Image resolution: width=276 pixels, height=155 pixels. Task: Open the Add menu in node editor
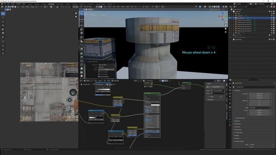104,81
